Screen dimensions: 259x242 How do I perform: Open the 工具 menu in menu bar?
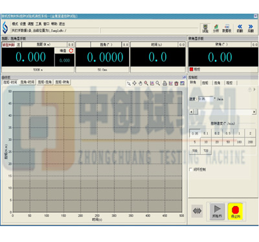click(38, 24)
